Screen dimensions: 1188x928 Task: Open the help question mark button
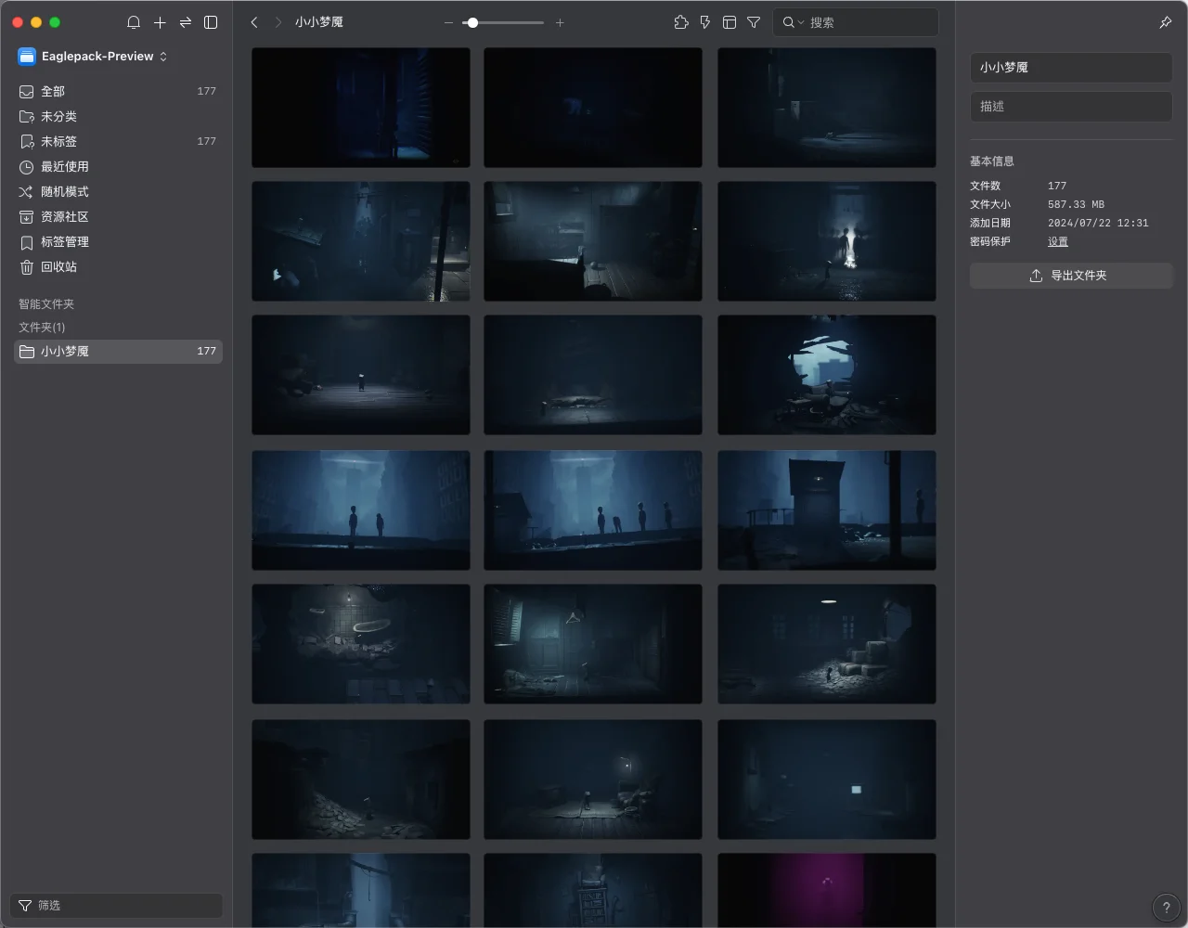click(1167, 908)
